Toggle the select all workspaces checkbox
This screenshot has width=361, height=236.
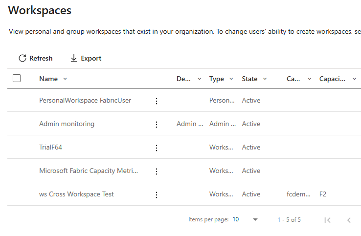pyautogui.click(x=17, y=78)
